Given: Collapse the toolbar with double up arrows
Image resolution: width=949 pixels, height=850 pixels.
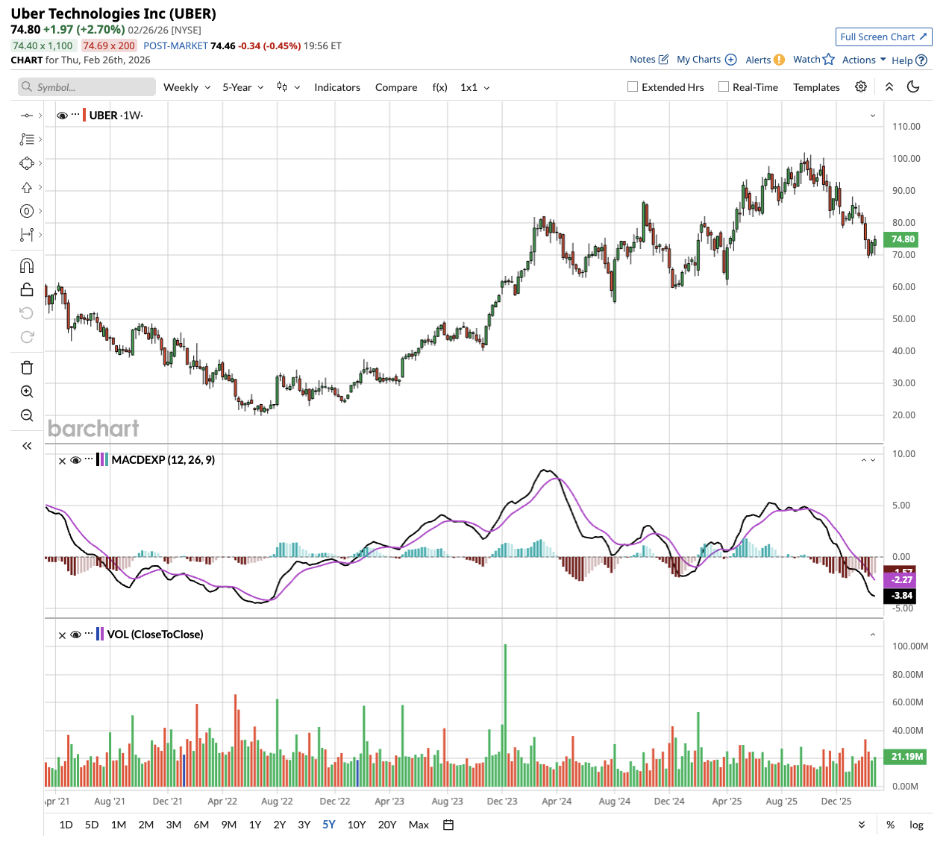Looking at the screenshot, I should point(889,87).
